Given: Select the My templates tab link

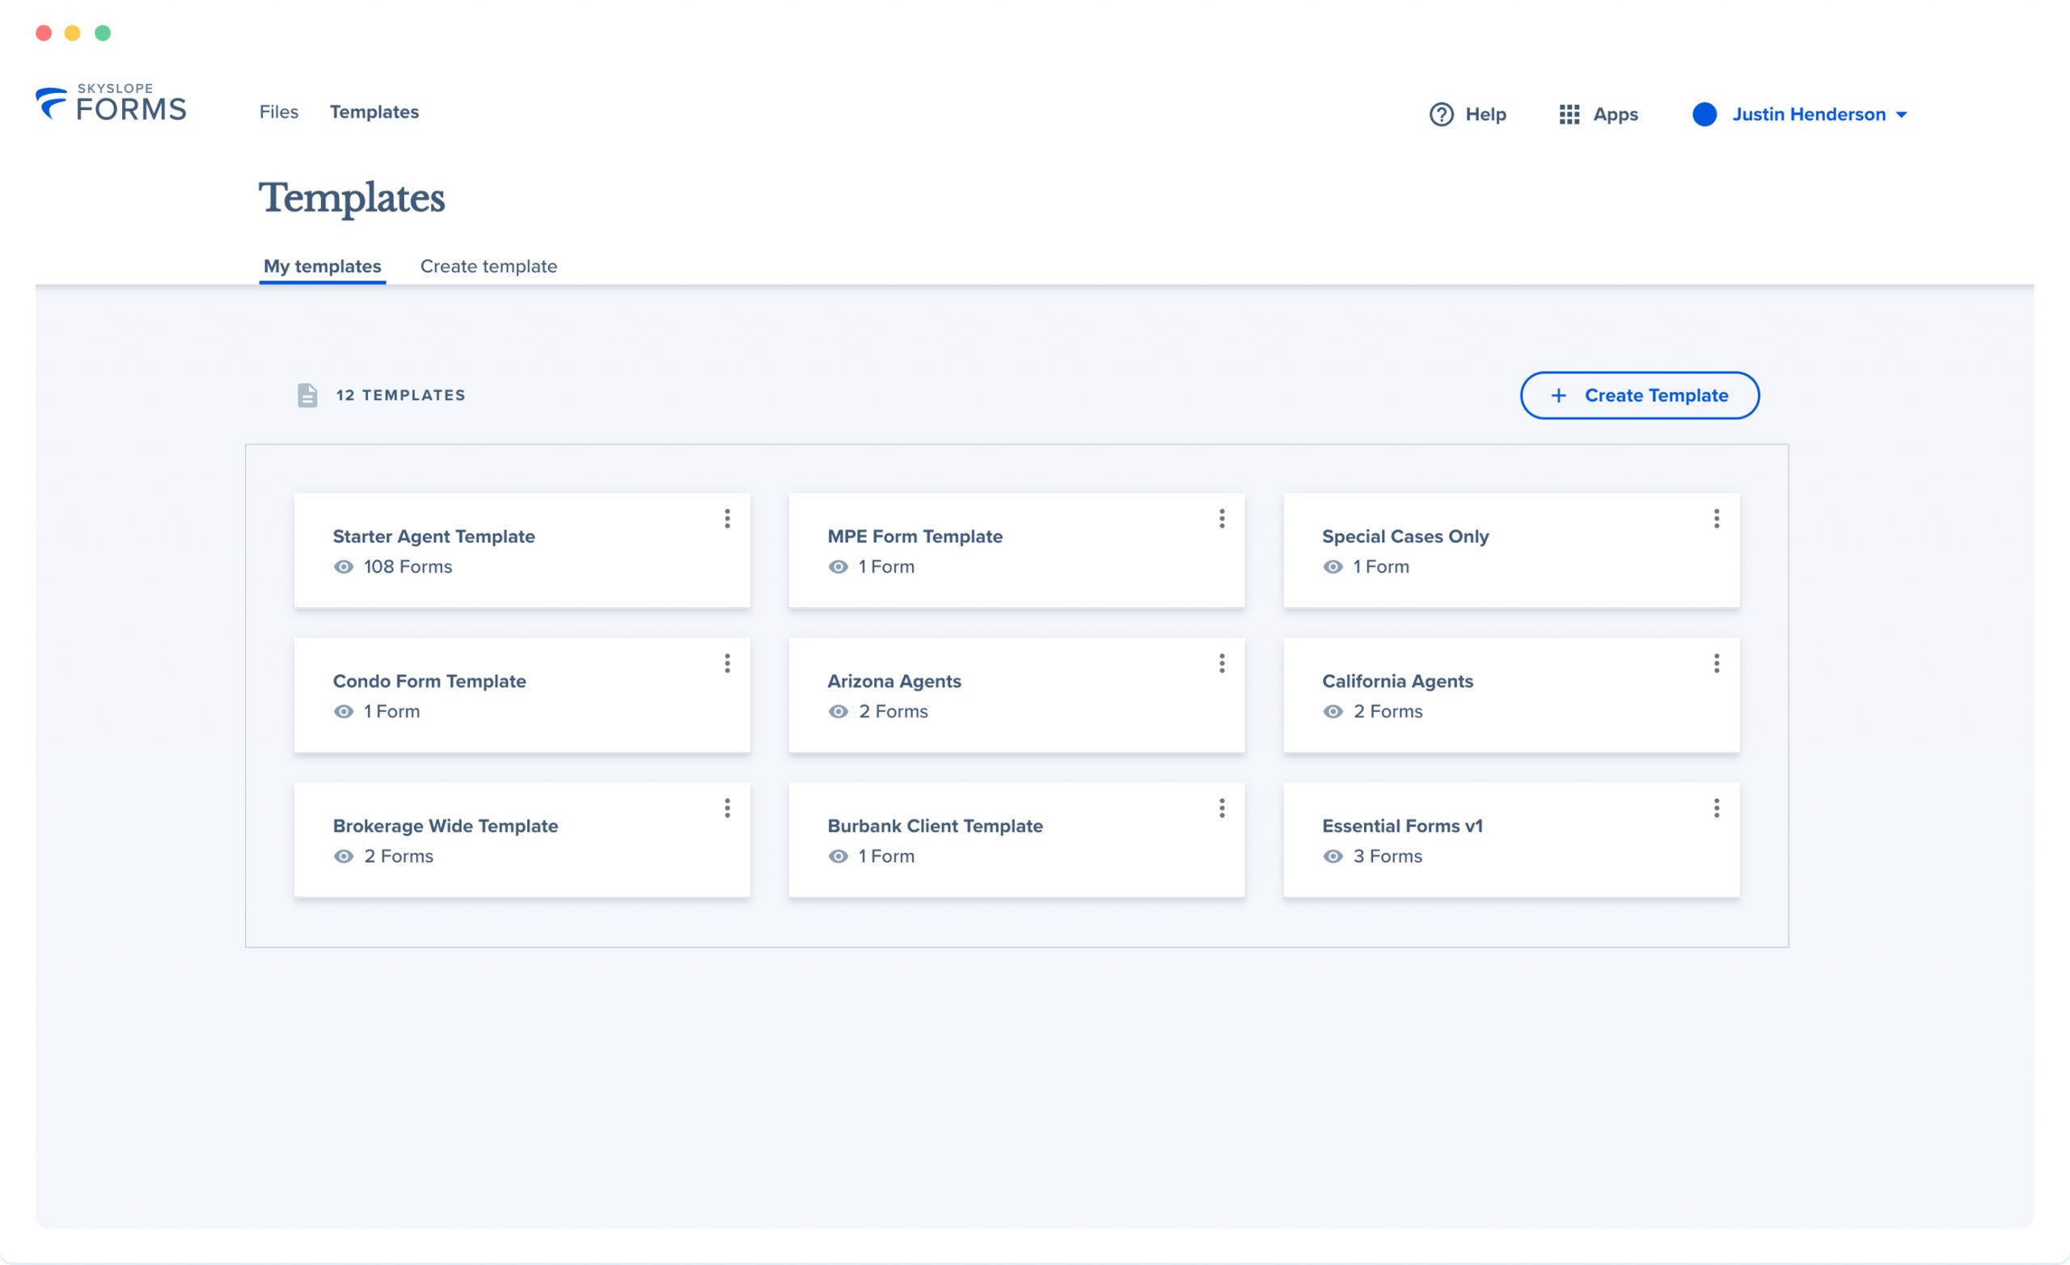Looking at the screenshot, I should click(x=322, y=266).
